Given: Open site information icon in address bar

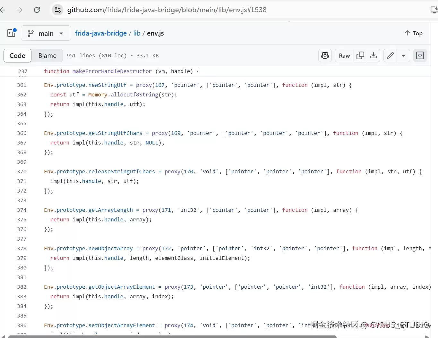Looking at the screenshot, I should [x=58, y=10].
